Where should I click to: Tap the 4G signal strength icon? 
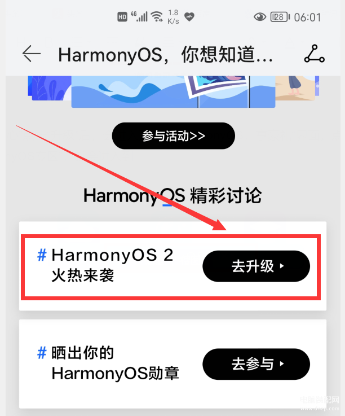click(x=139, y=16)
